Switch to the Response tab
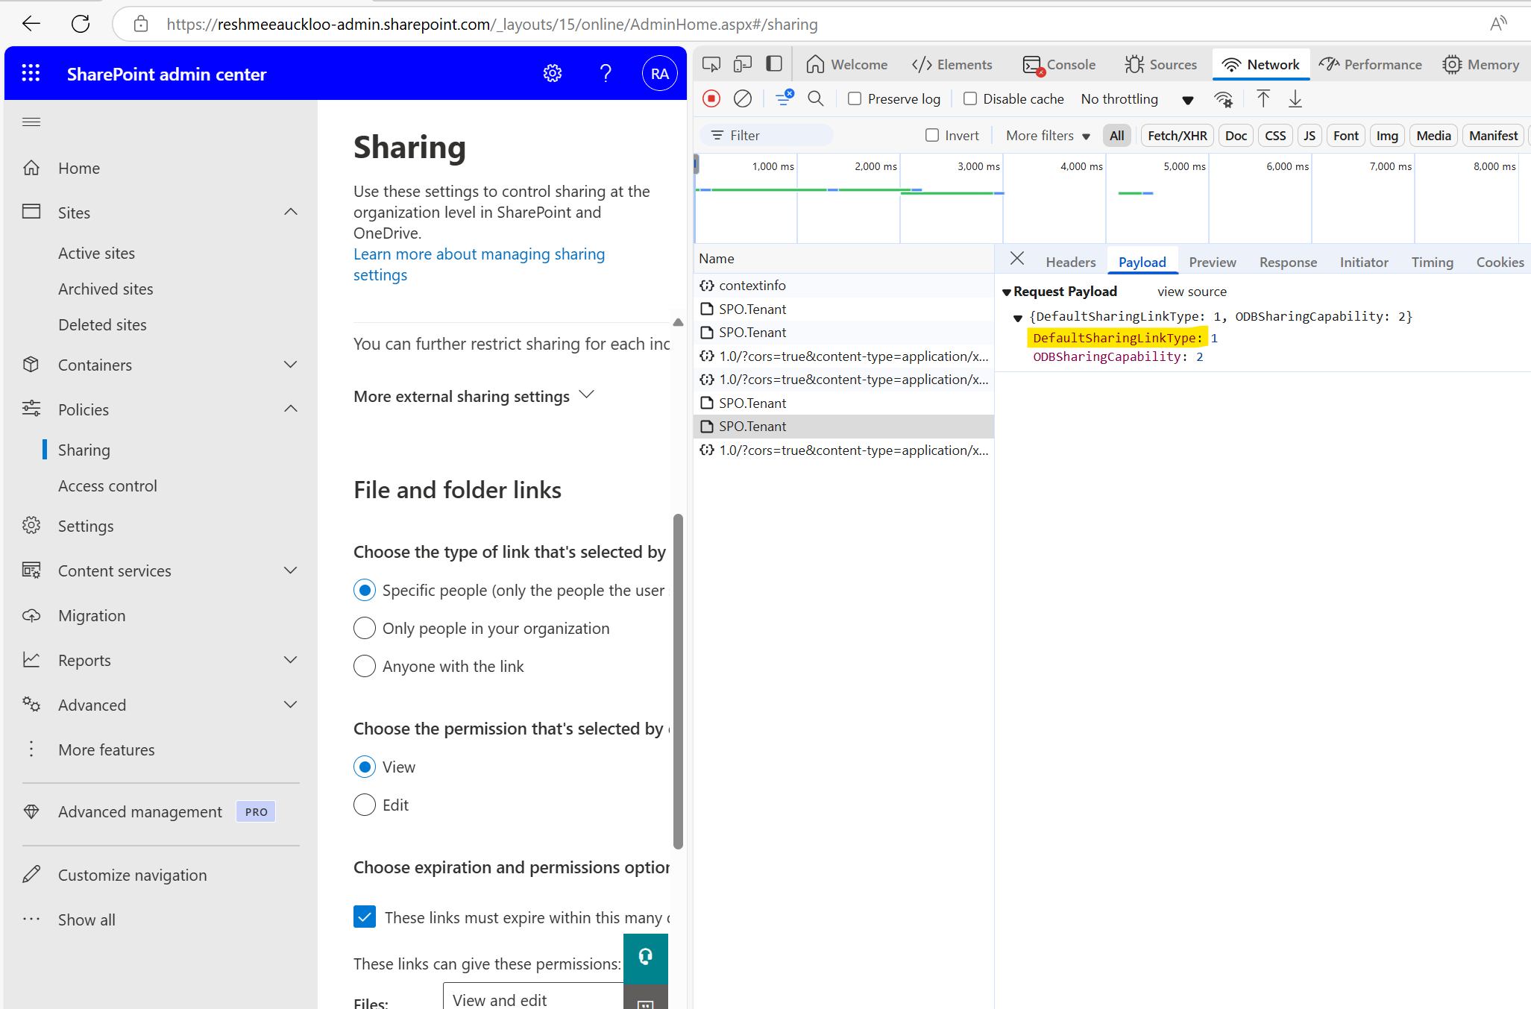The height and width of the screenshot is (1009, 1531). tap(1288, 262)
